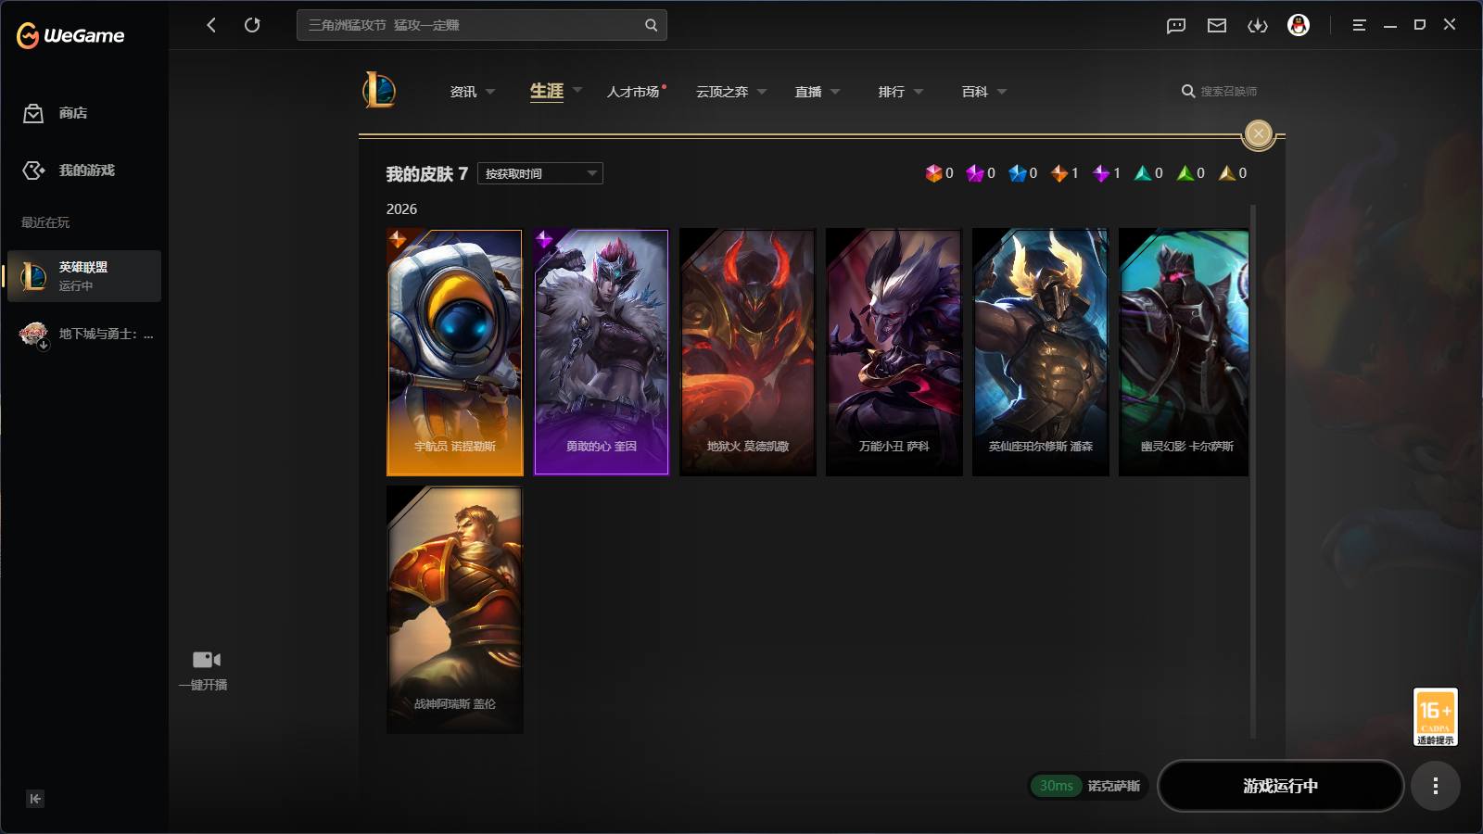Refresh the page with the reload icon

(252, 25)
